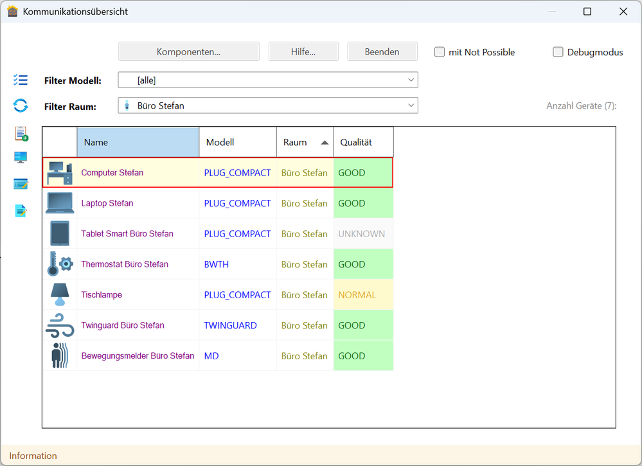642x466 pixels.
Task: Toggle the Debugmodus checkbox
Action: pyautogui.click(x=558, y=52)
